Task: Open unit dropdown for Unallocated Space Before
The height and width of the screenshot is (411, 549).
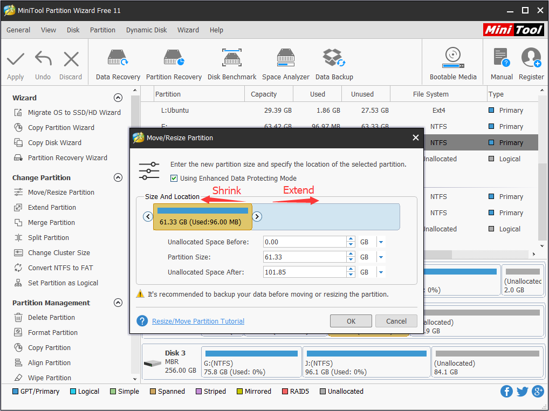Action: pos(381,242)
